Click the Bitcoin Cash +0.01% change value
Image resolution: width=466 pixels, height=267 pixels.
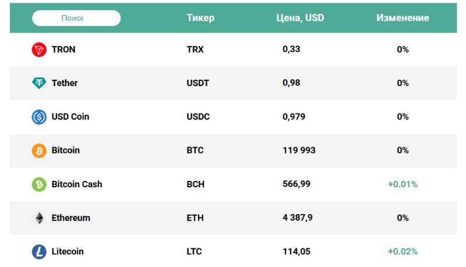click(403, 184)
